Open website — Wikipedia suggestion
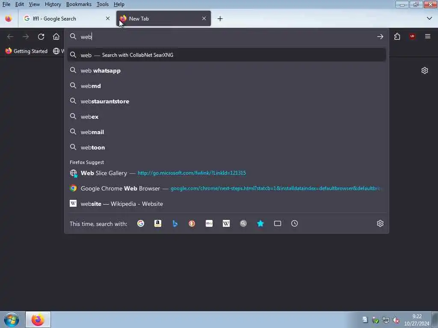 pyautogui.click(x=227, y=204)
